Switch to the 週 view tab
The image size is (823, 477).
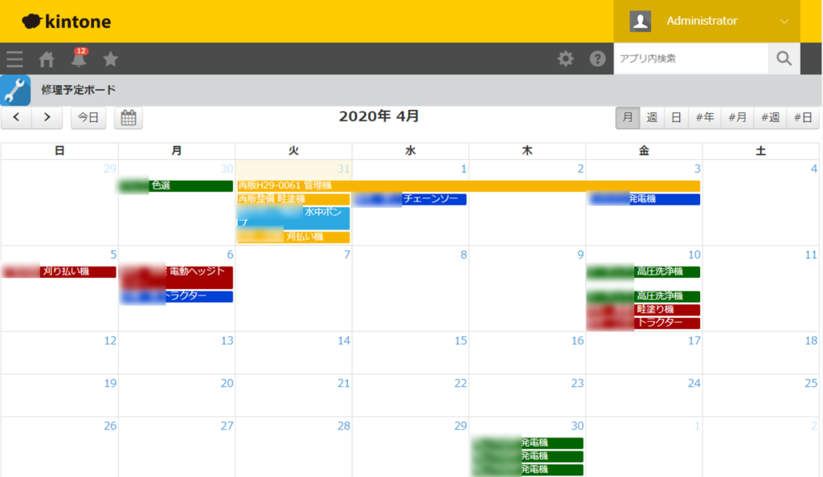click(x=652, y=117)
